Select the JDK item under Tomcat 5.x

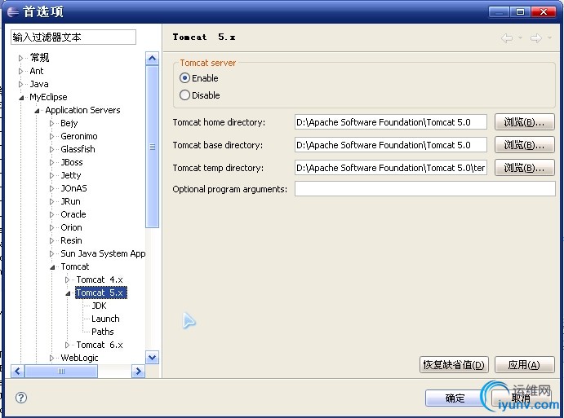coord(99,306)
